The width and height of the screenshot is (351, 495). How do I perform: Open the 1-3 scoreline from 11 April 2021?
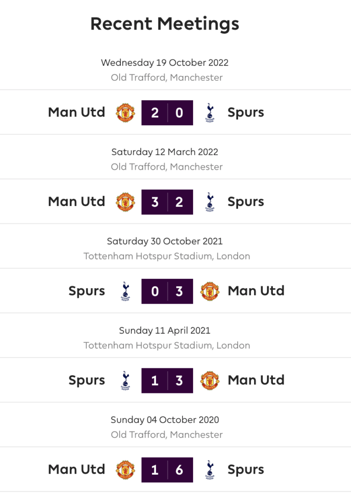167,381
